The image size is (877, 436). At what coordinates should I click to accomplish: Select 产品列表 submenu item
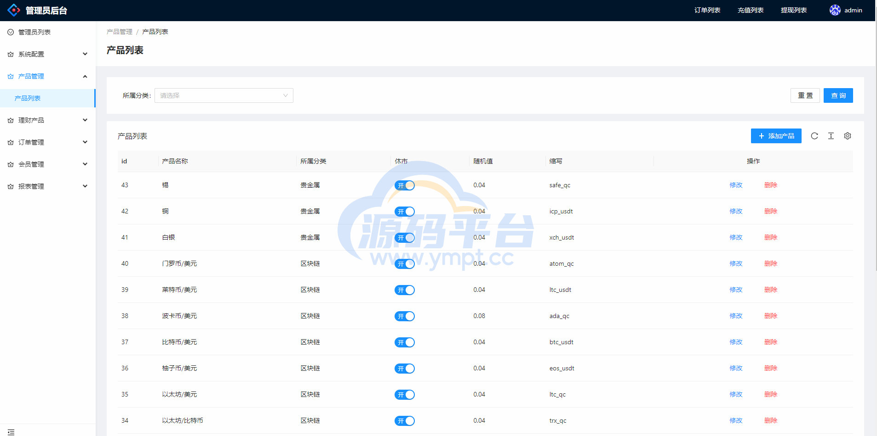coord(48,98)
